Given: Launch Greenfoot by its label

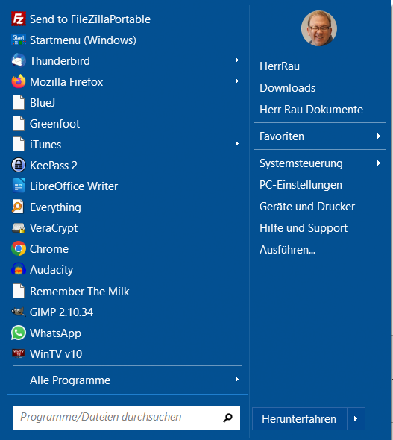Looking at the screenshot, I should pyautogui.click(x=54, y=124).
